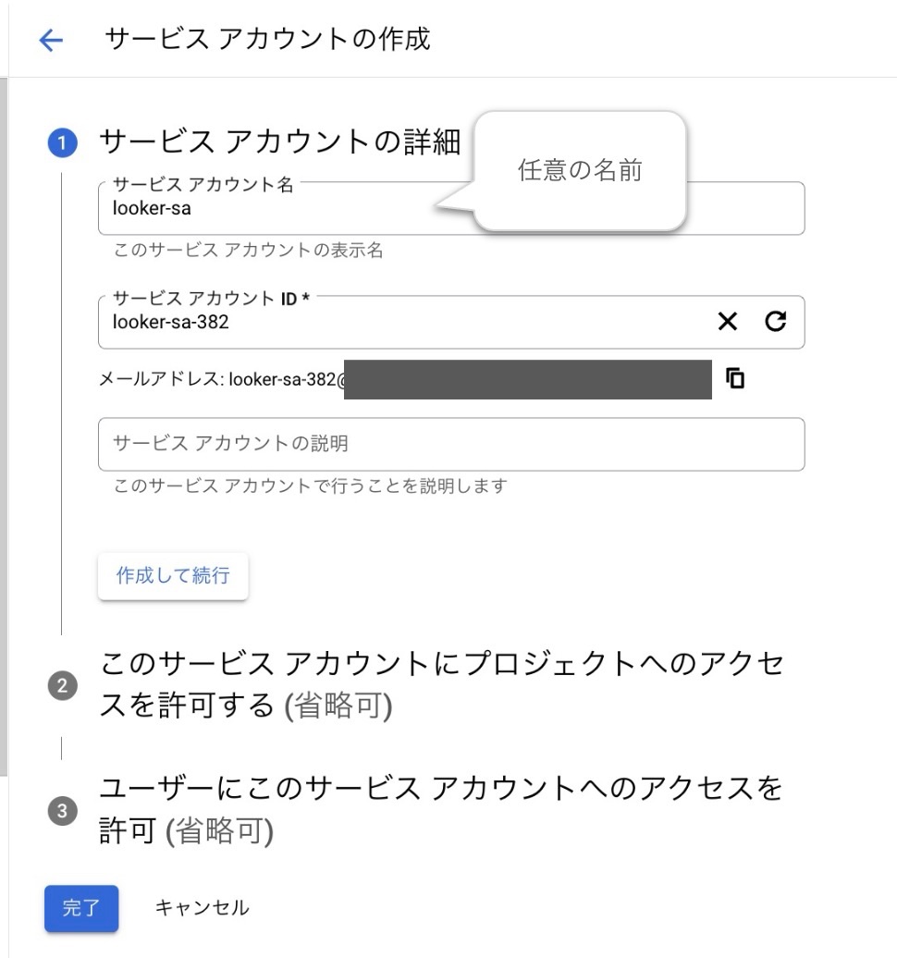Collapse サービス アカウントの詳細 step heading
This screenshot has height=958, width=897.
coord(280,141)
